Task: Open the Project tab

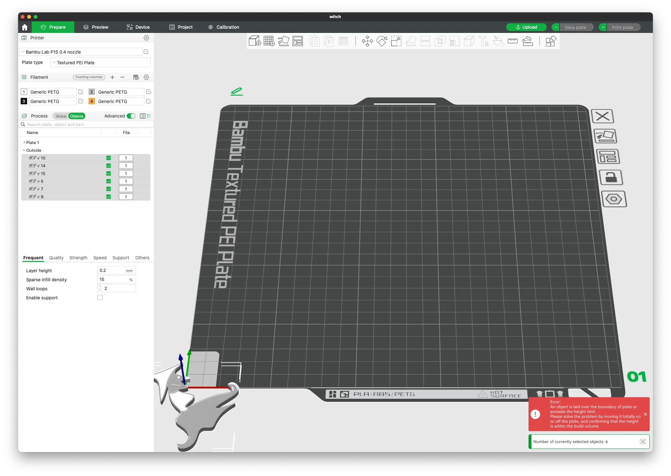Action: coord(181,27)
